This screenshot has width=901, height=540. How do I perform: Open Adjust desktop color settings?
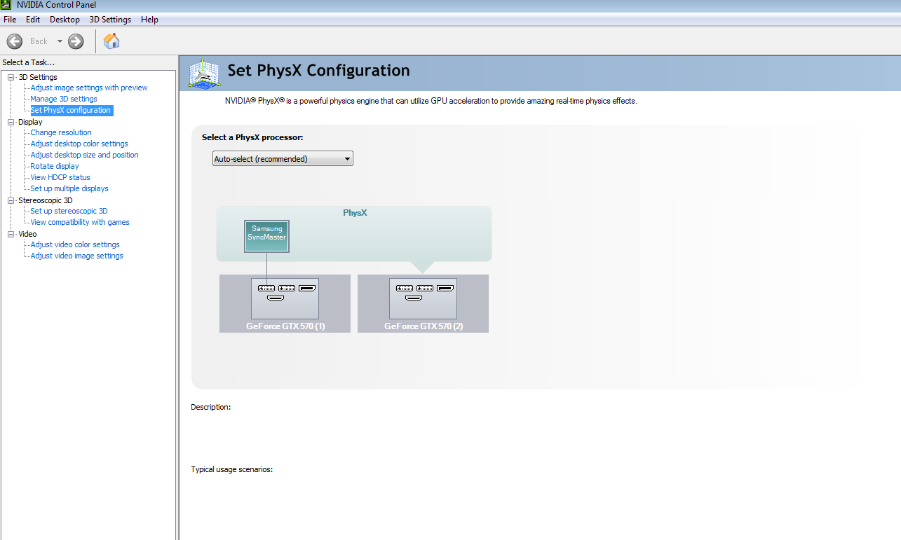pos(79,144)
